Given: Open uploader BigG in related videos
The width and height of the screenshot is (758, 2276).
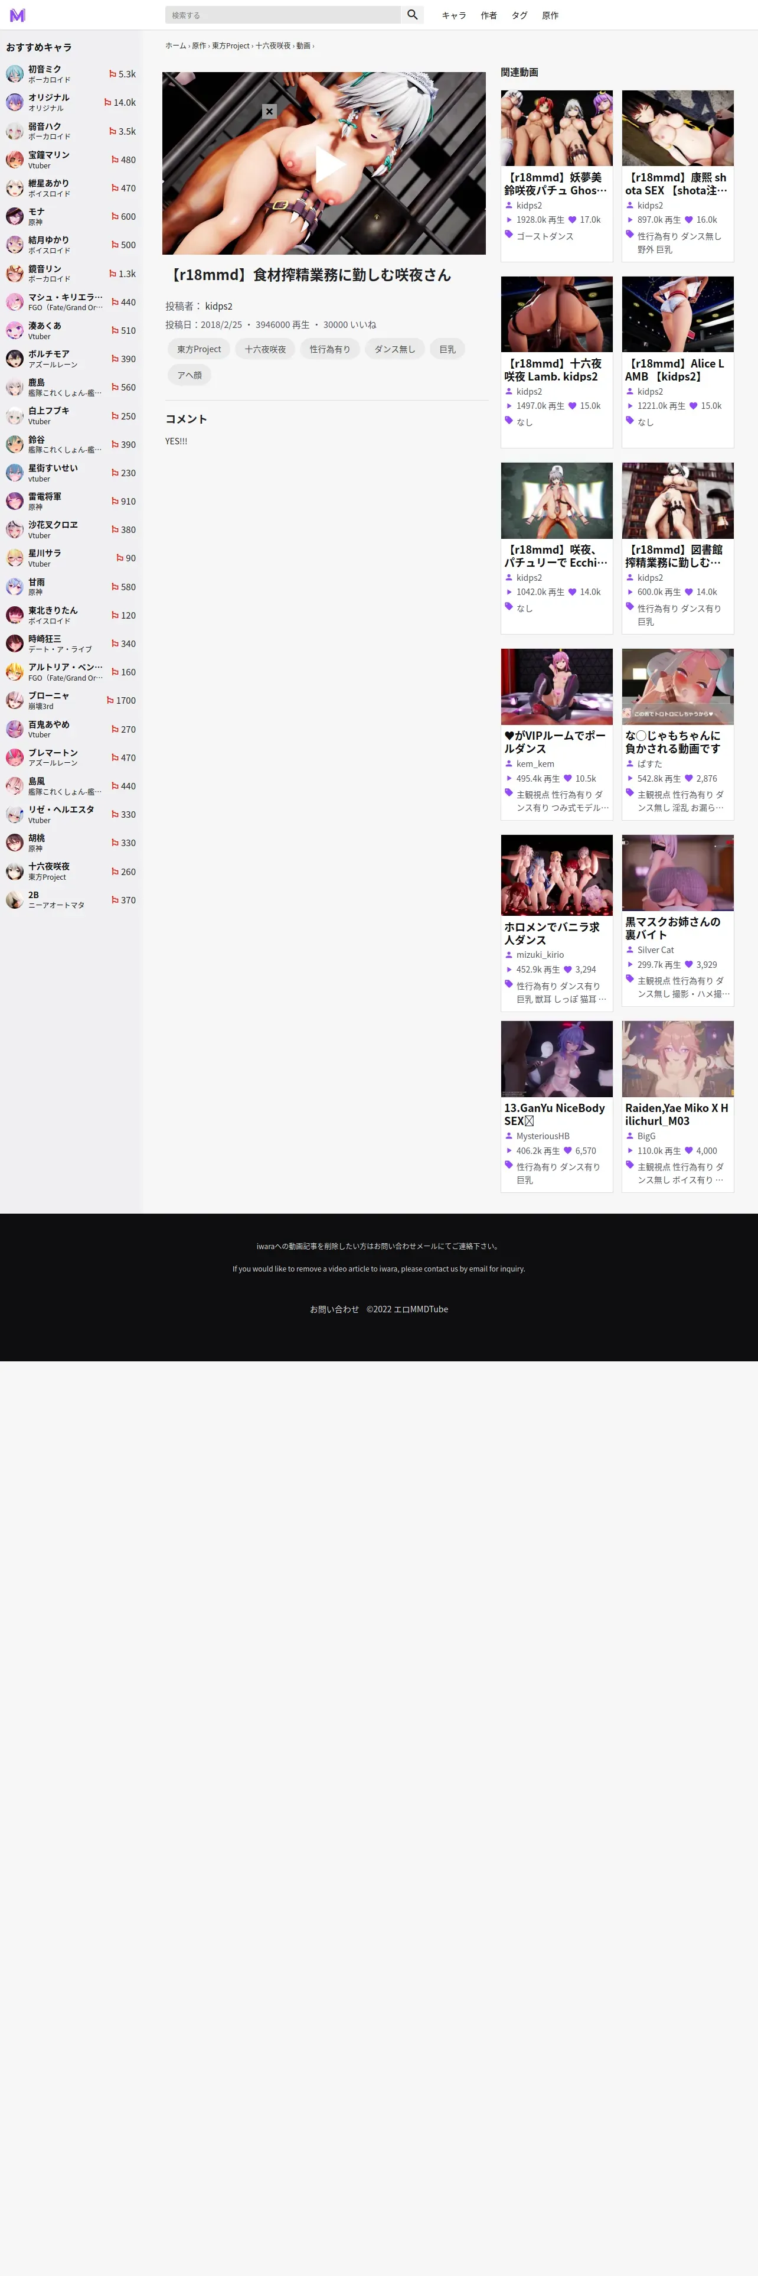Looking at the screenshot, I should 647,1136.
